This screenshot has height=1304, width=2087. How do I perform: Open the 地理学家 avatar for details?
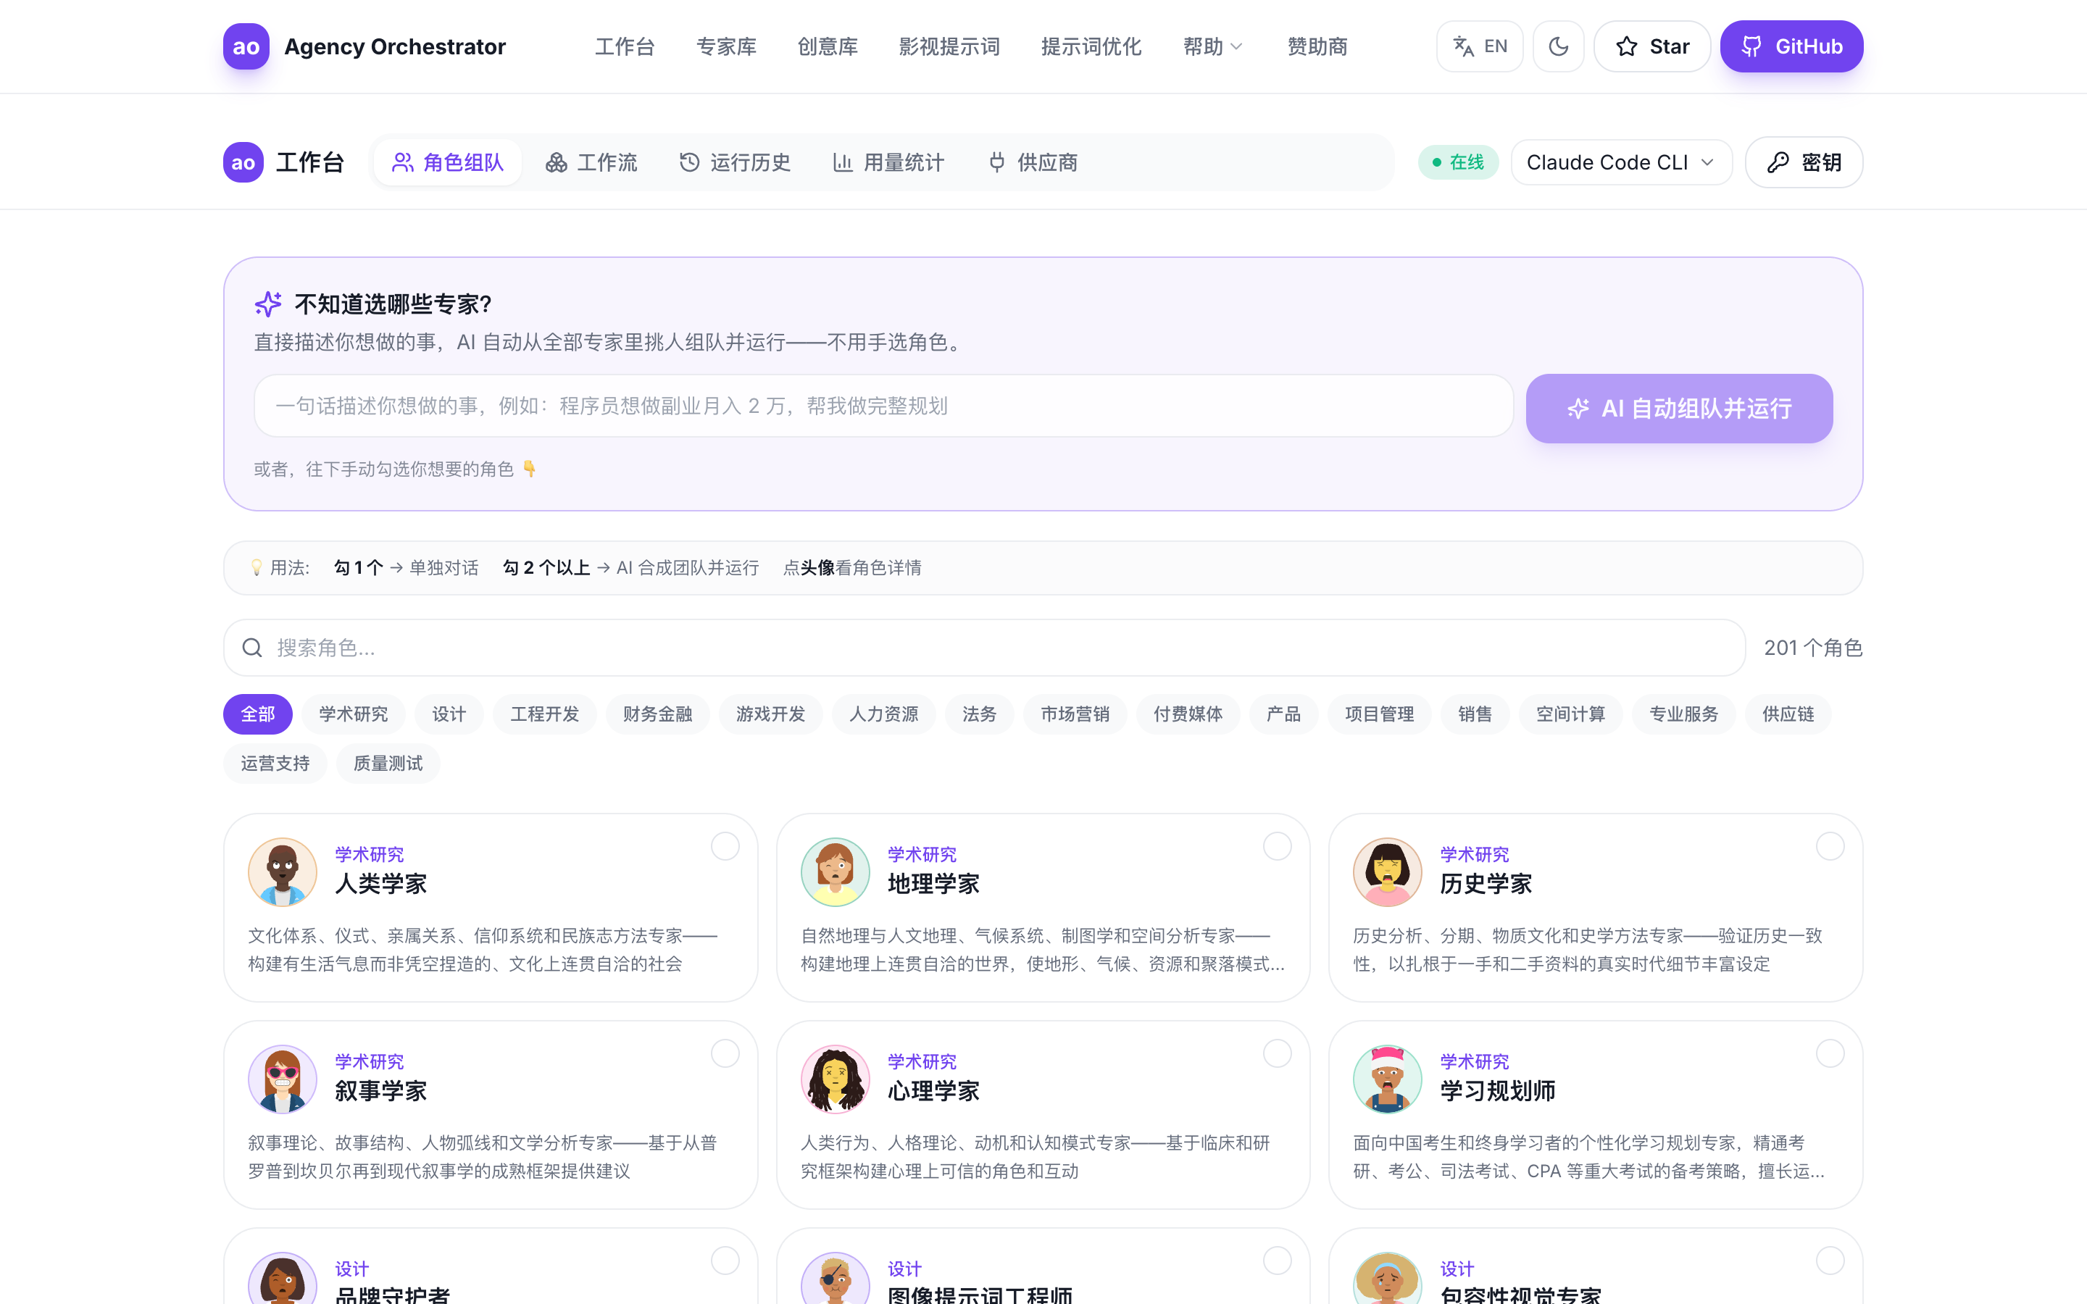[x=836, y=872]
